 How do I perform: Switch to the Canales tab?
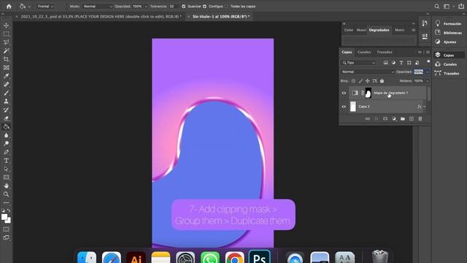(x=364, y=52)
